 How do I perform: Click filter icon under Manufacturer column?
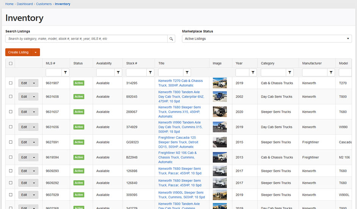331,72
